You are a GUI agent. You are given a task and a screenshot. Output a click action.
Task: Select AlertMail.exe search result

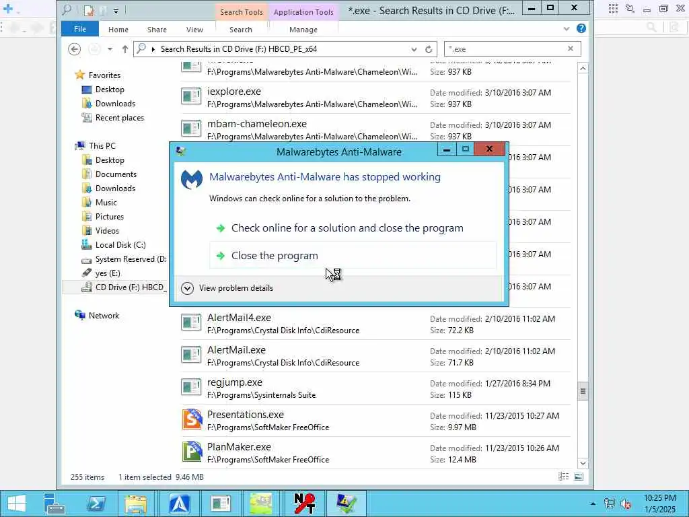point(375,356)
